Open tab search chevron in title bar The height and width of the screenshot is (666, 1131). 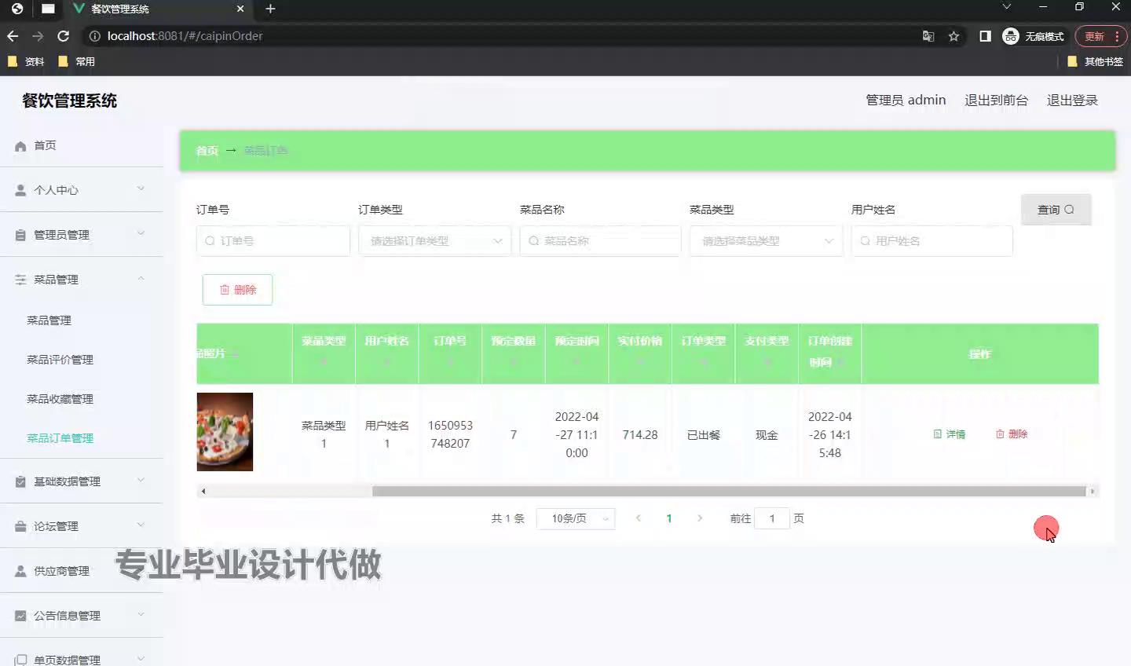click(1006, 6)
